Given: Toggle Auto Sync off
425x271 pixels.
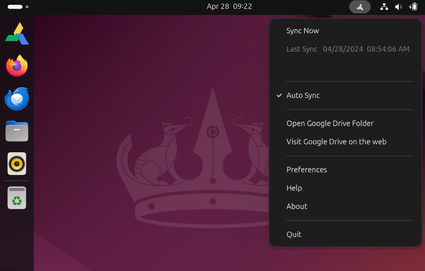Looking at the screenshot, I should 303,95.
